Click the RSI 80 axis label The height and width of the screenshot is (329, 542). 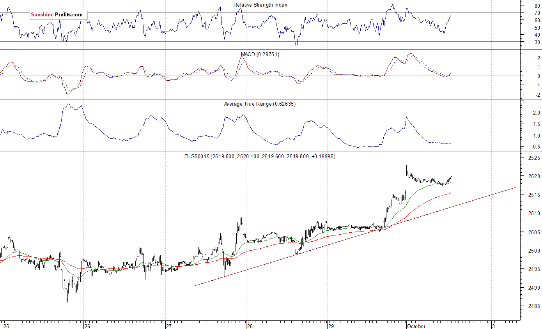[x=537, y=6]
